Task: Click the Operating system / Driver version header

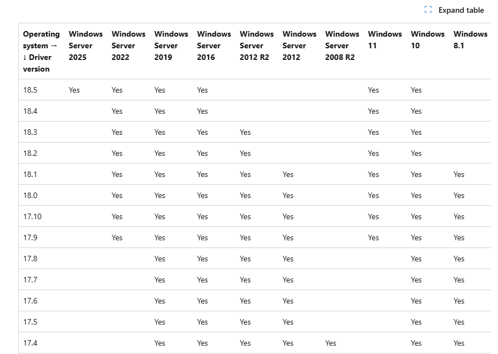Action: (x=41, y=51)
